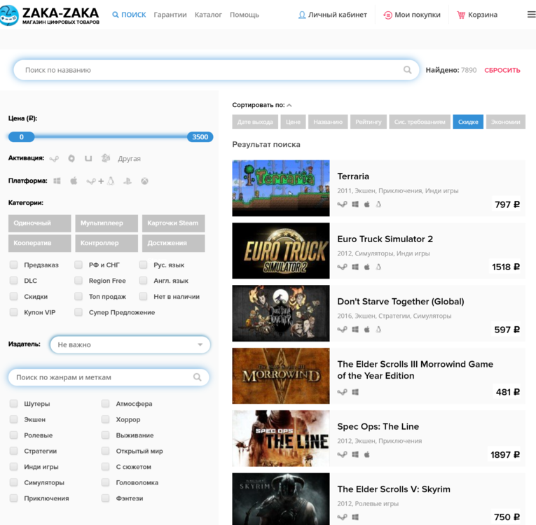The width and height of the screenshot is (536, 525).
Task: Sort results by Дате выхода
Action: (255, 122)
